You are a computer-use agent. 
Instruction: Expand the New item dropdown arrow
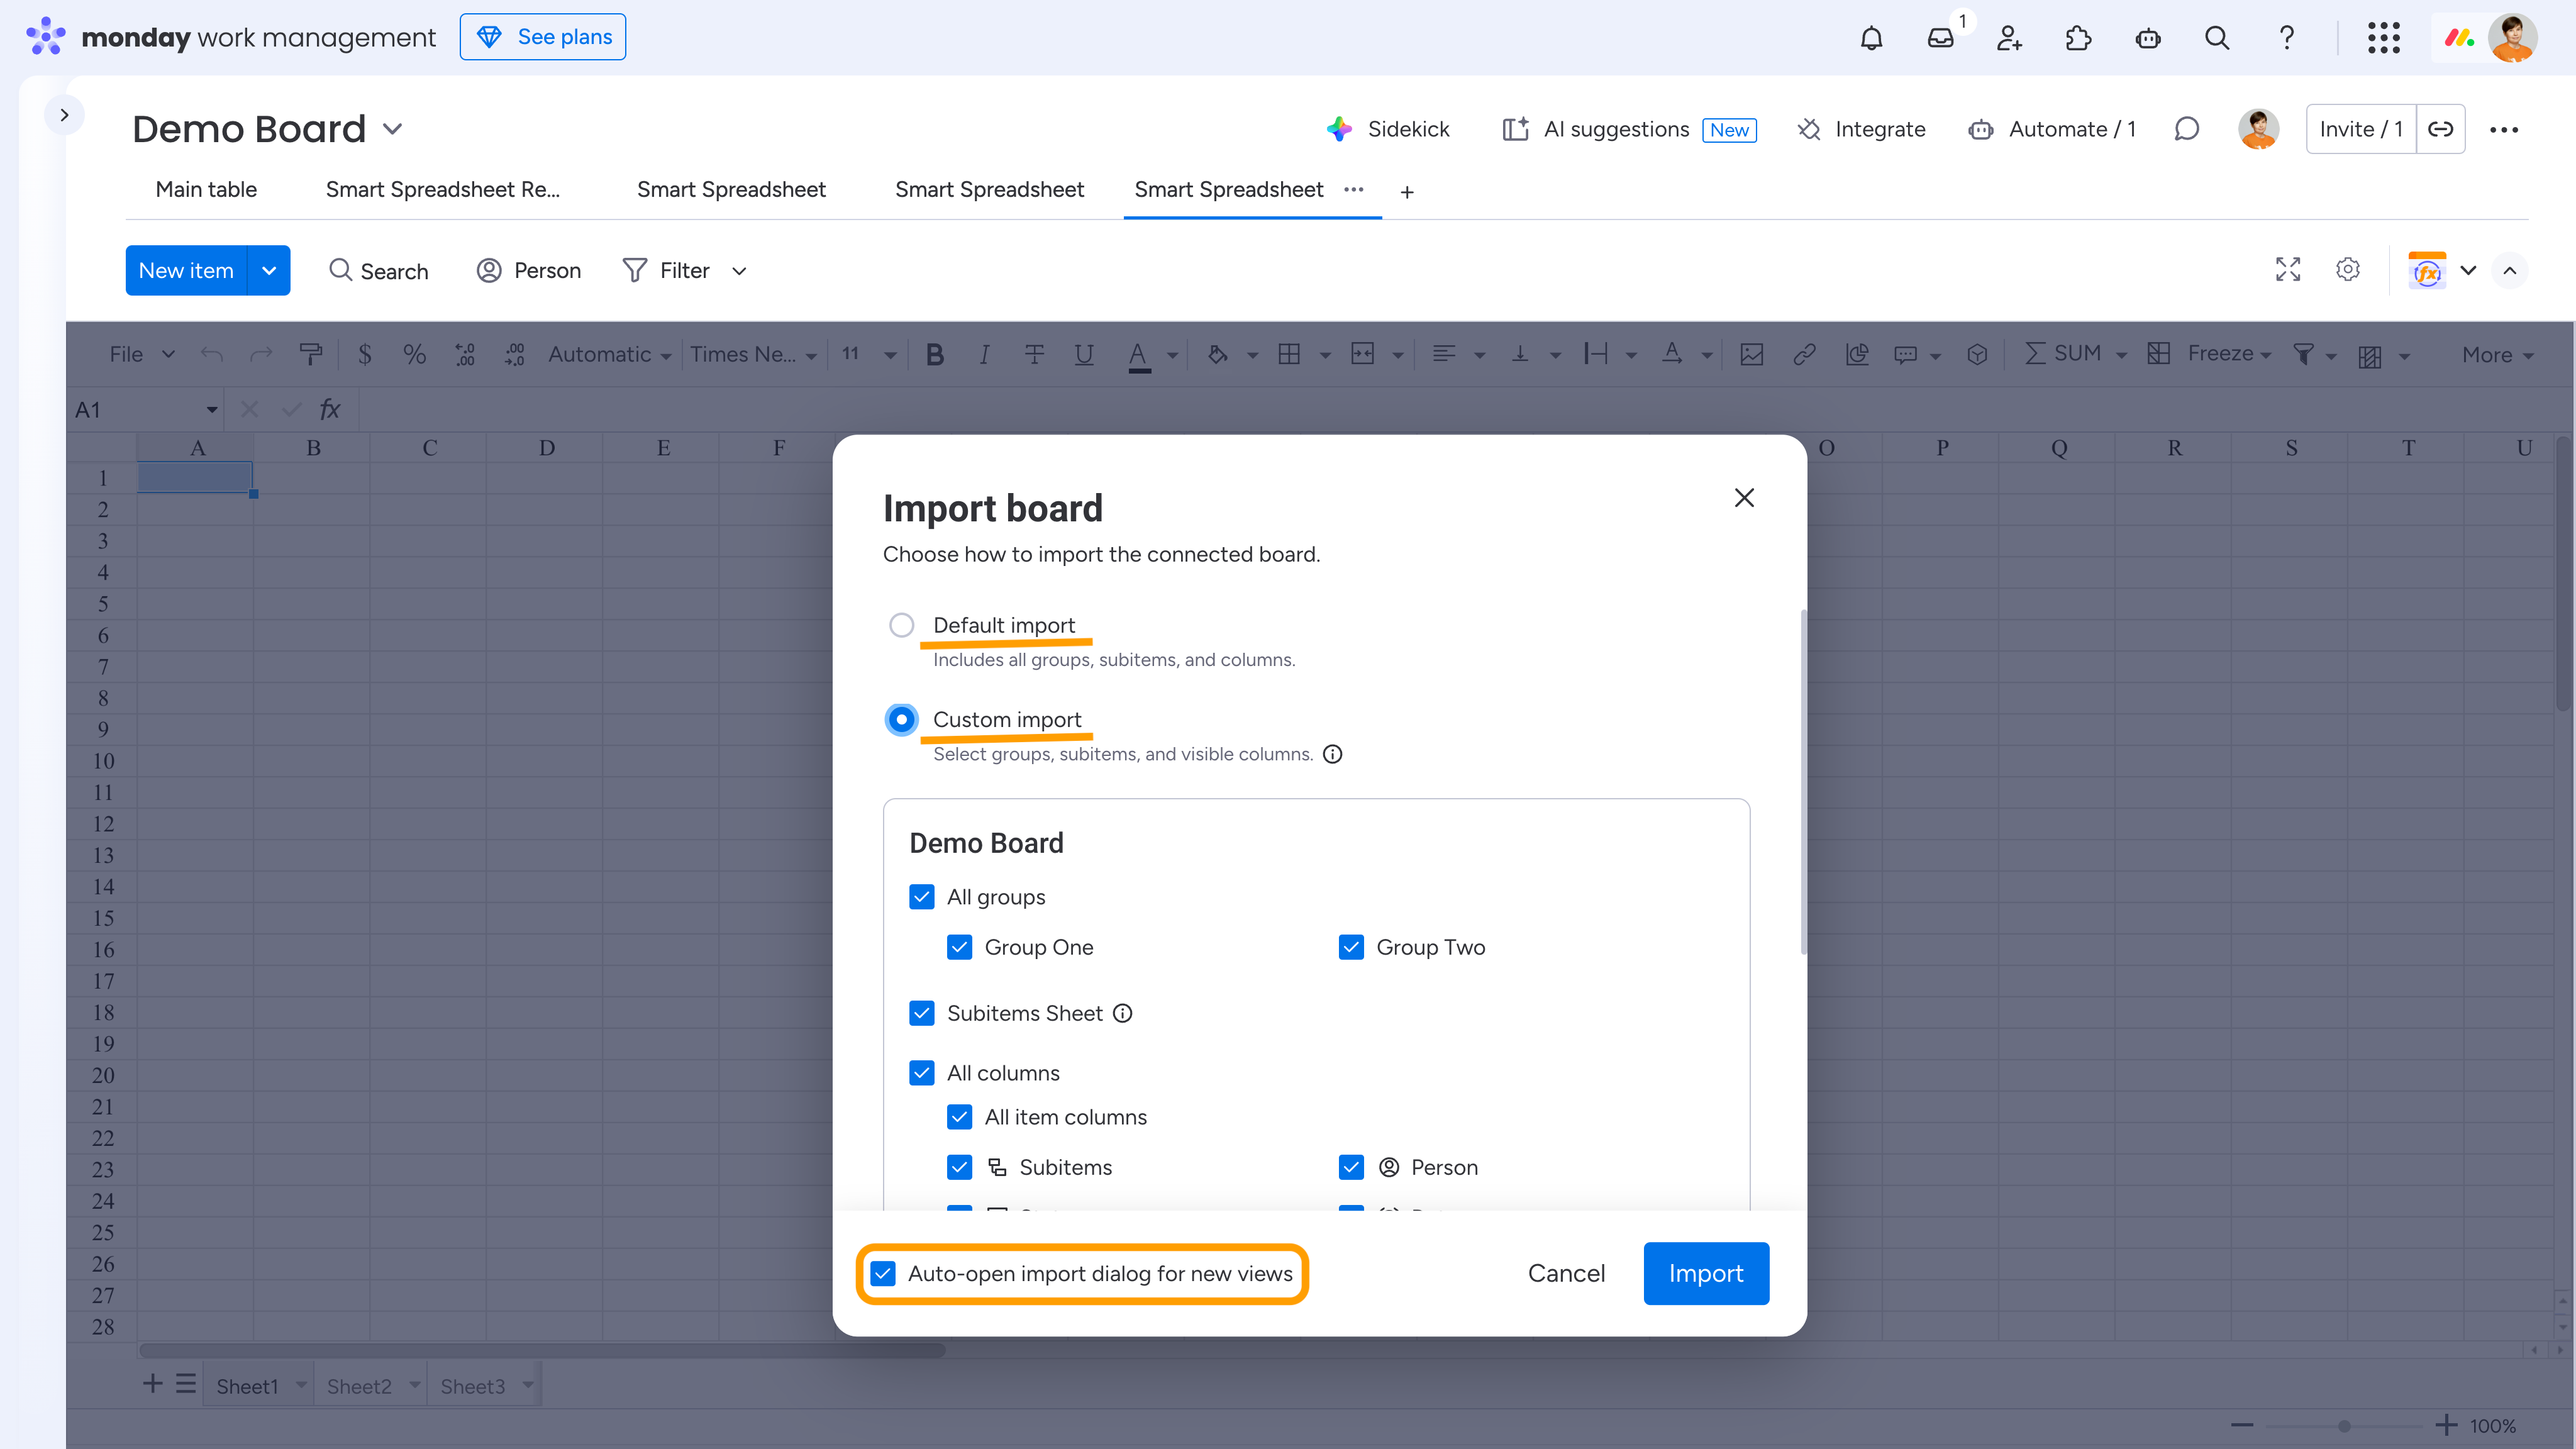(x=269, y=270)
